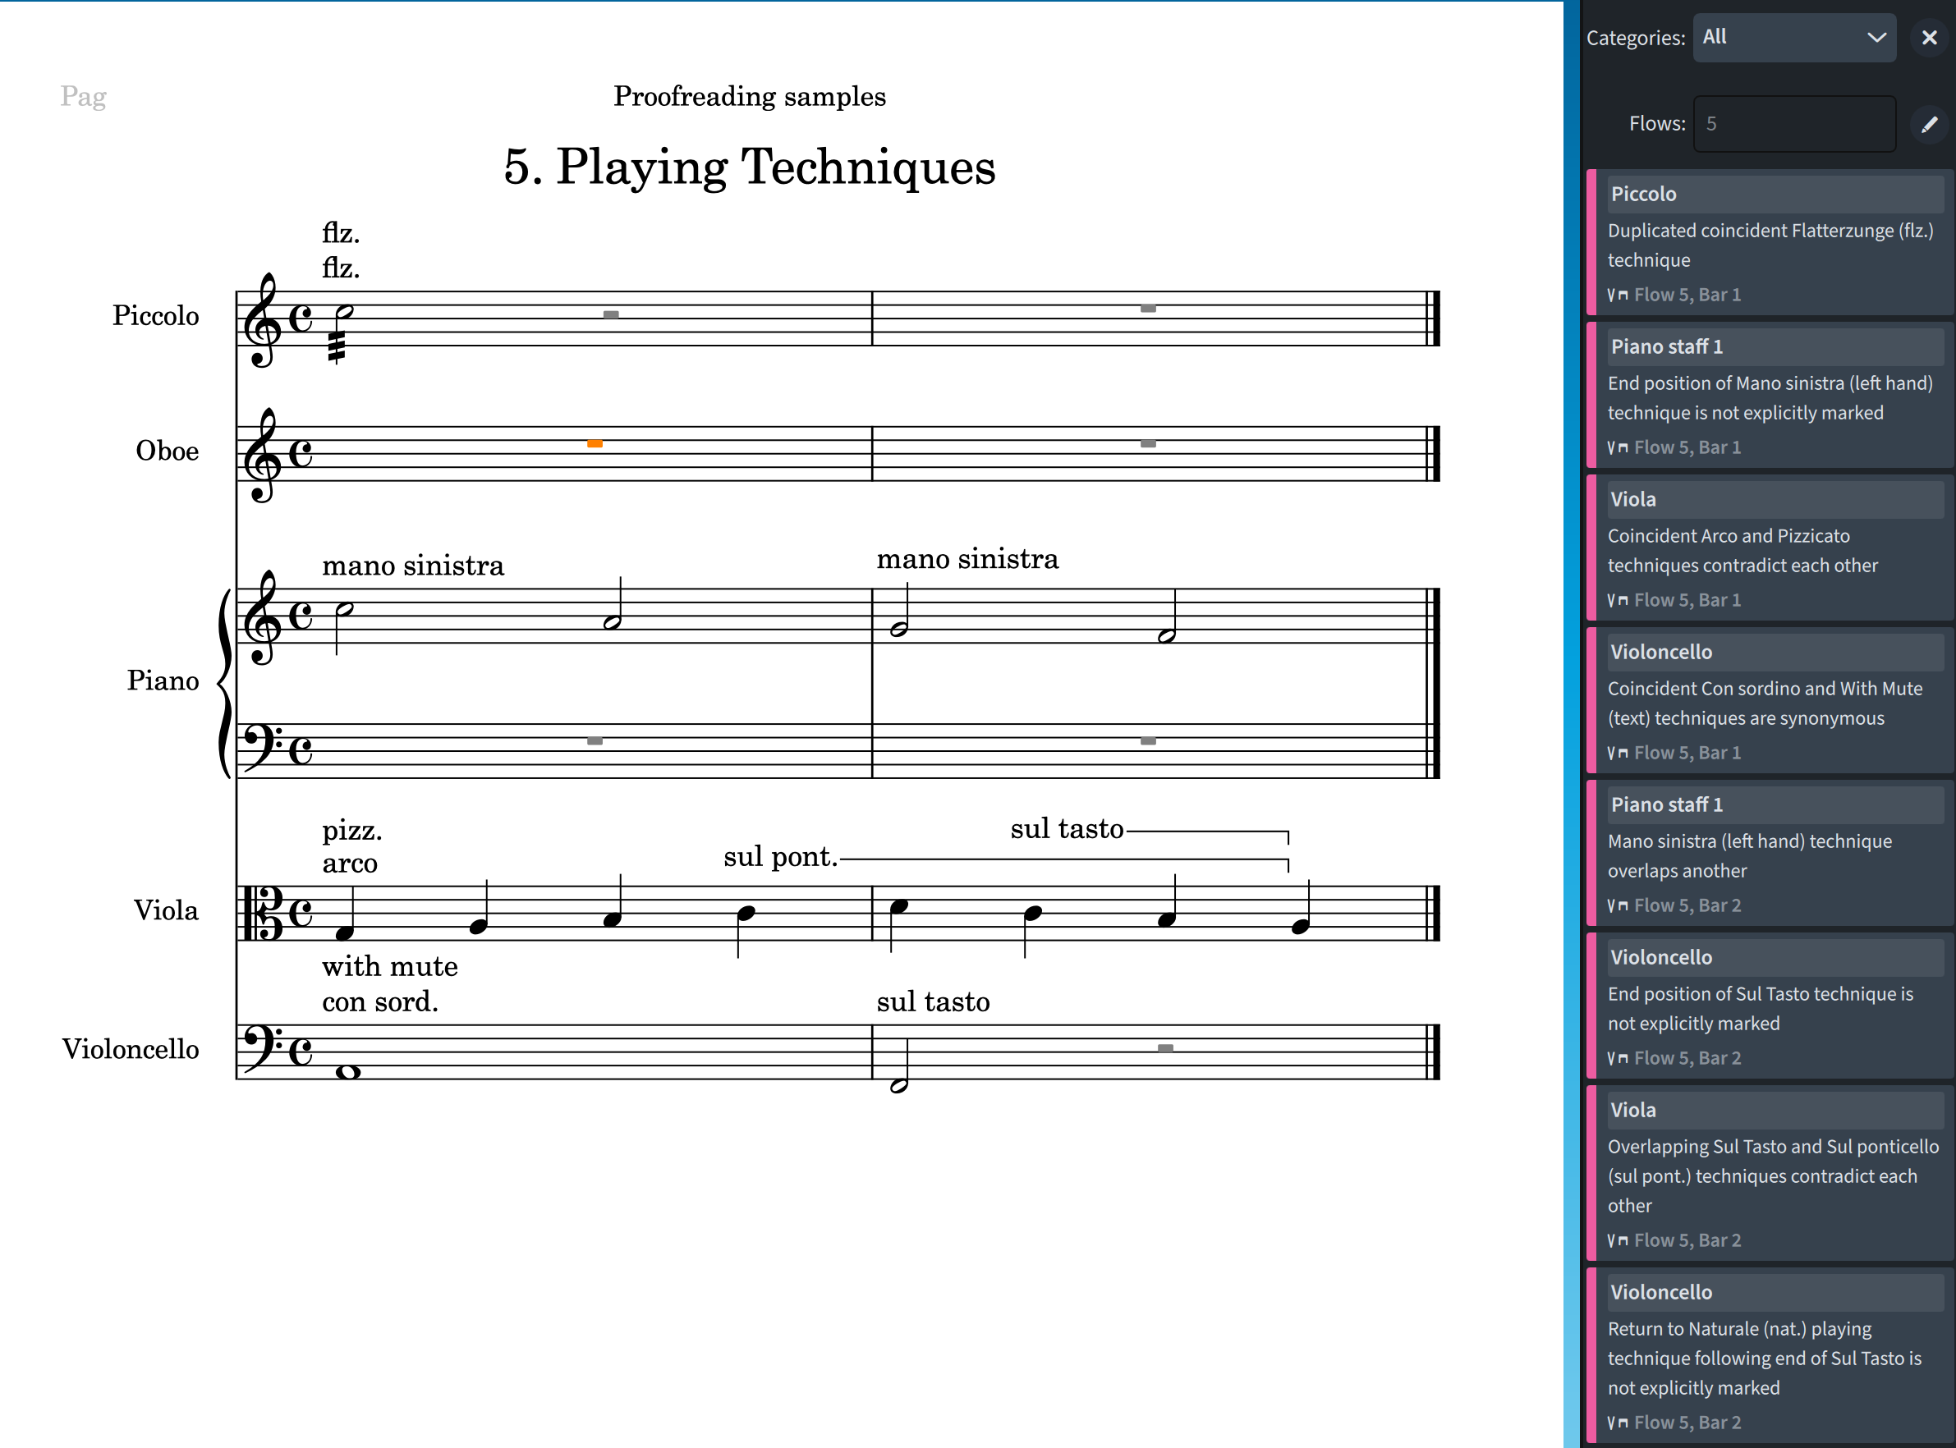Select Viola overlapping Sul Tasto issue
This screenshot has height=1448, width=1956.
[x=1770, y=1175]
